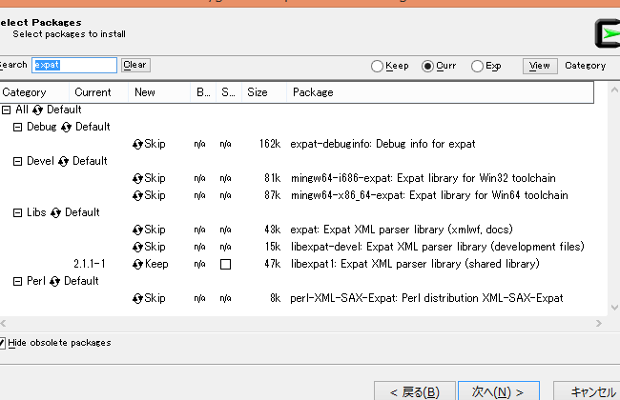This screenshot has height=400, width=620.
Task: Click the View button
Action: pyautogui.click(x=539, y=66)
